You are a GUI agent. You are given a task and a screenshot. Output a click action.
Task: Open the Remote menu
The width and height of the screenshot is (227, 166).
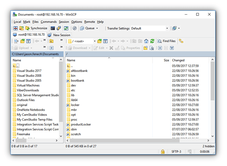90,22
